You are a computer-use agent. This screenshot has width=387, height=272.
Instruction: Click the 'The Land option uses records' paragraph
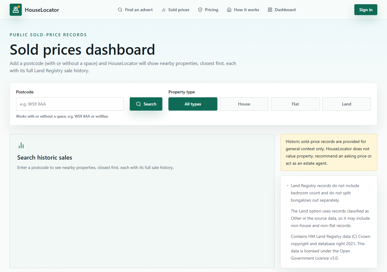tap(330, 218)
